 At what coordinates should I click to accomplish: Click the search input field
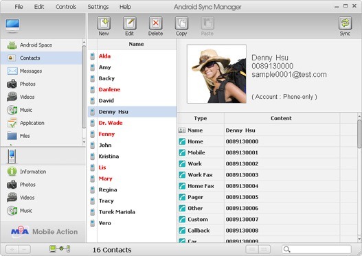pos(317,249)
